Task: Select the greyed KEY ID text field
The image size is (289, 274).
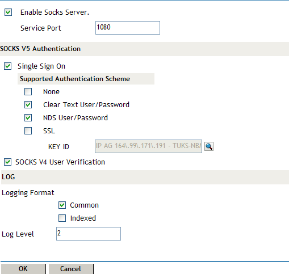Action: click(x=148, y=146)
